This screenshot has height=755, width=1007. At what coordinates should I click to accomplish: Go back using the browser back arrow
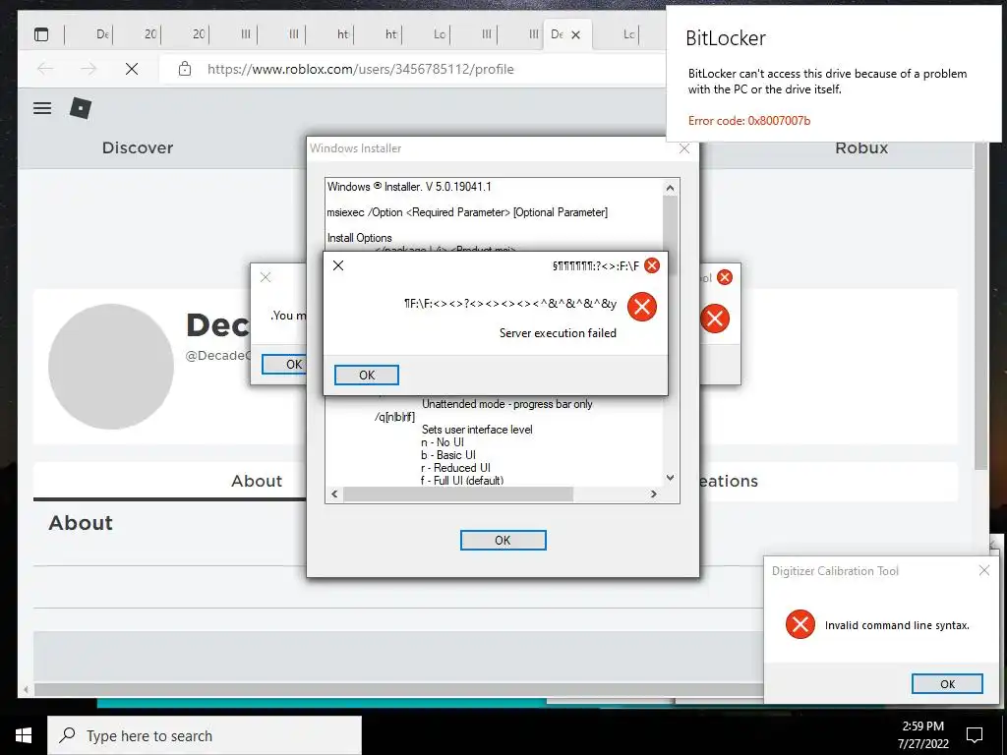tap(45, 69)
